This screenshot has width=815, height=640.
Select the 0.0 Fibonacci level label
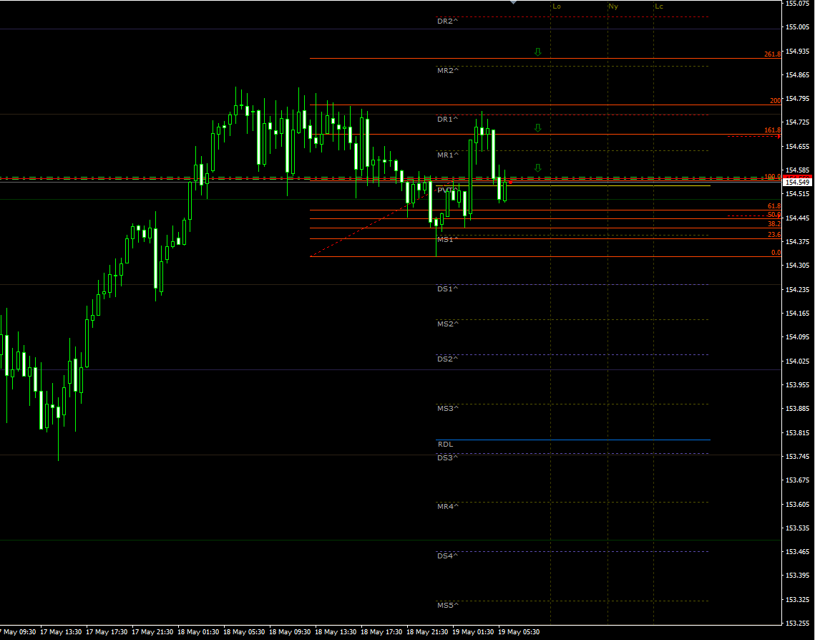pos(776,253)
